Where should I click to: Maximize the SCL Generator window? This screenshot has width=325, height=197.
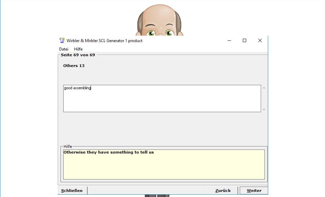(x=245, y=40)
